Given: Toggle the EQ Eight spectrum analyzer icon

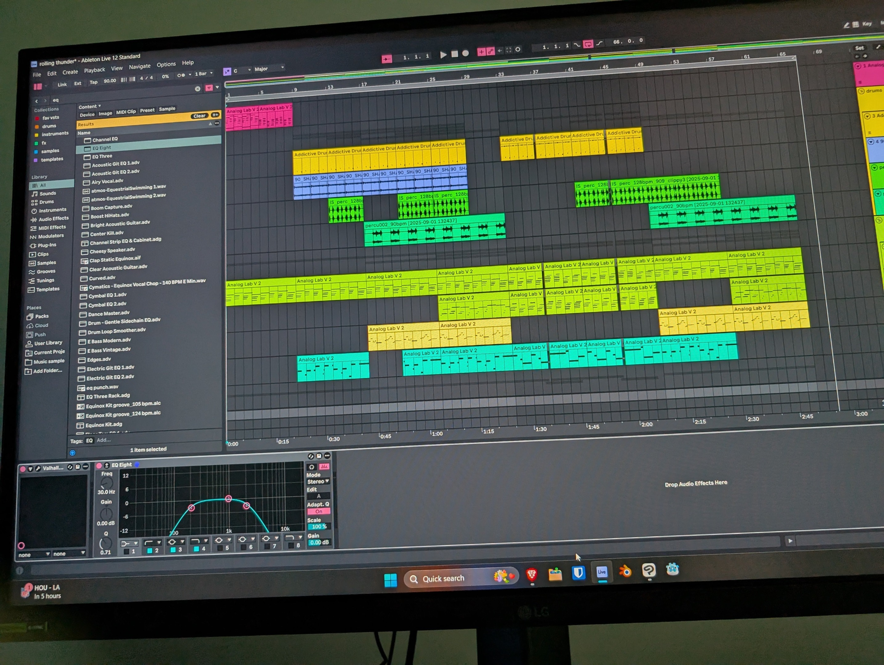Looking at the screenshot, I should click(x=324, y=466).
